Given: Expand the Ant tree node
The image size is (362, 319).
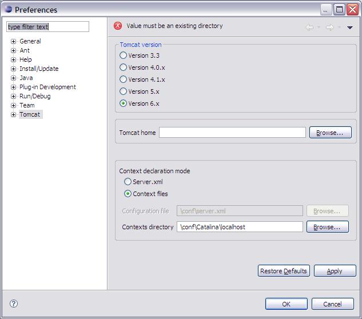Looking at the screenshot, I should pyautogui.click(x=13, y=50).
